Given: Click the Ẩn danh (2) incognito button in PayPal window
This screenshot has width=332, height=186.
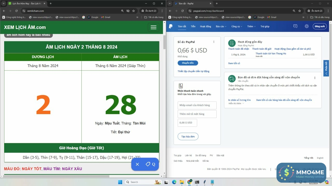Looking at the screenshot, I should pyautogui.click(x=315, y=11).
